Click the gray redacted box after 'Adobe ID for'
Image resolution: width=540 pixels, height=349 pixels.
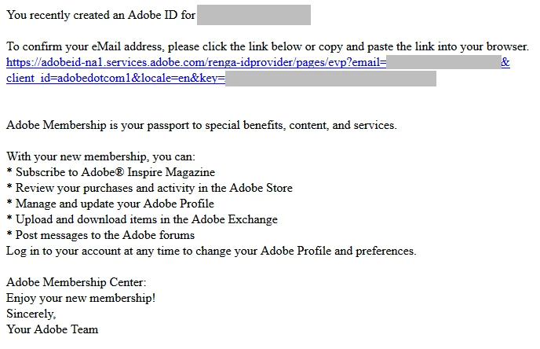(x=254, y=15)
